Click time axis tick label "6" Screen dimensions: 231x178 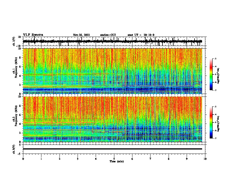132,159
